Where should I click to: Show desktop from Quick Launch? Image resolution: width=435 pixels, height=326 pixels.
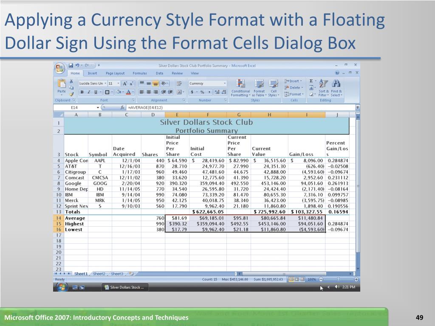75,287
